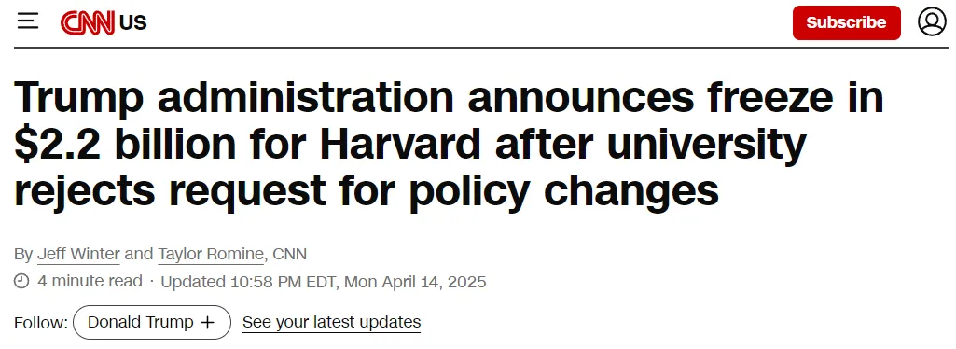Go to the US section label

133,23
